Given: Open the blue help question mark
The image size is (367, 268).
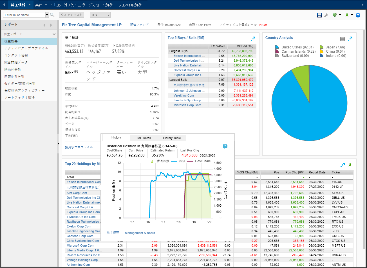Looking at the screenshot, I should [358, 15].
